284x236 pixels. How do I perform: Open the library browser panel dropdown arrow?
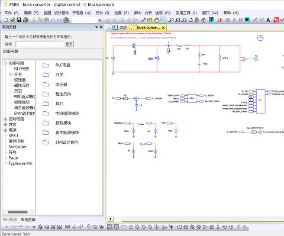[x=96, y=27]
